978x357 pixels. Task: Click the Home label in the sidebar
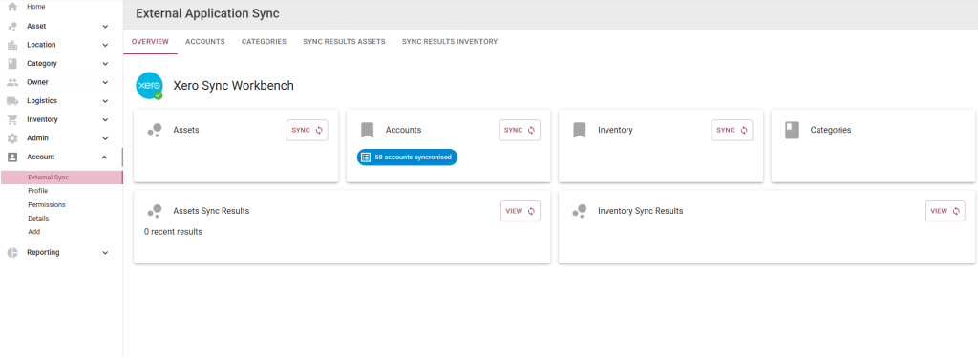[x=36, y=7]
